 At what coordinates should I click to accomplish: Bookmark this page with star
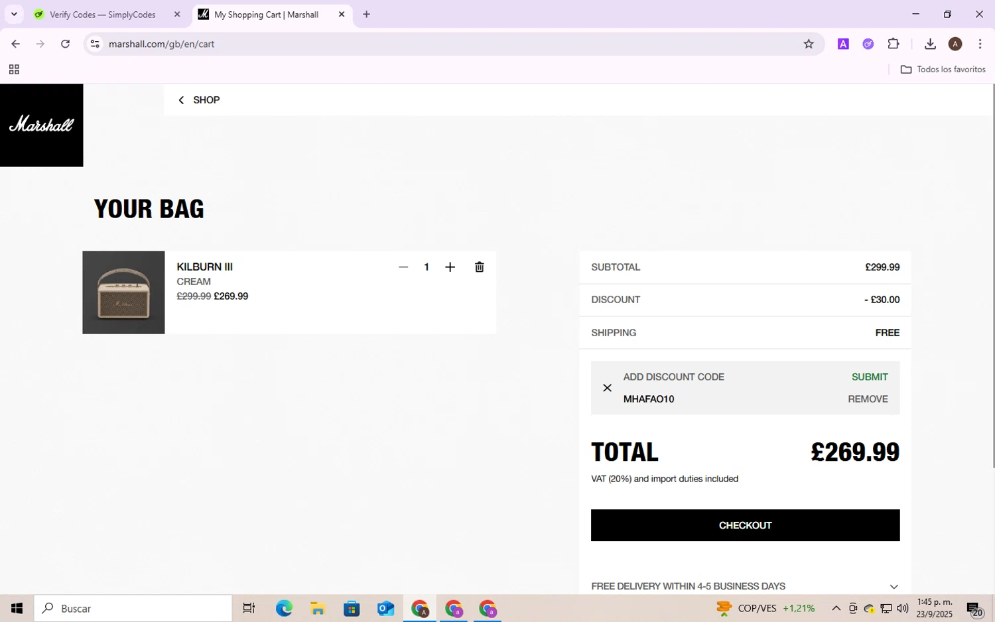(x=809, y=44)
